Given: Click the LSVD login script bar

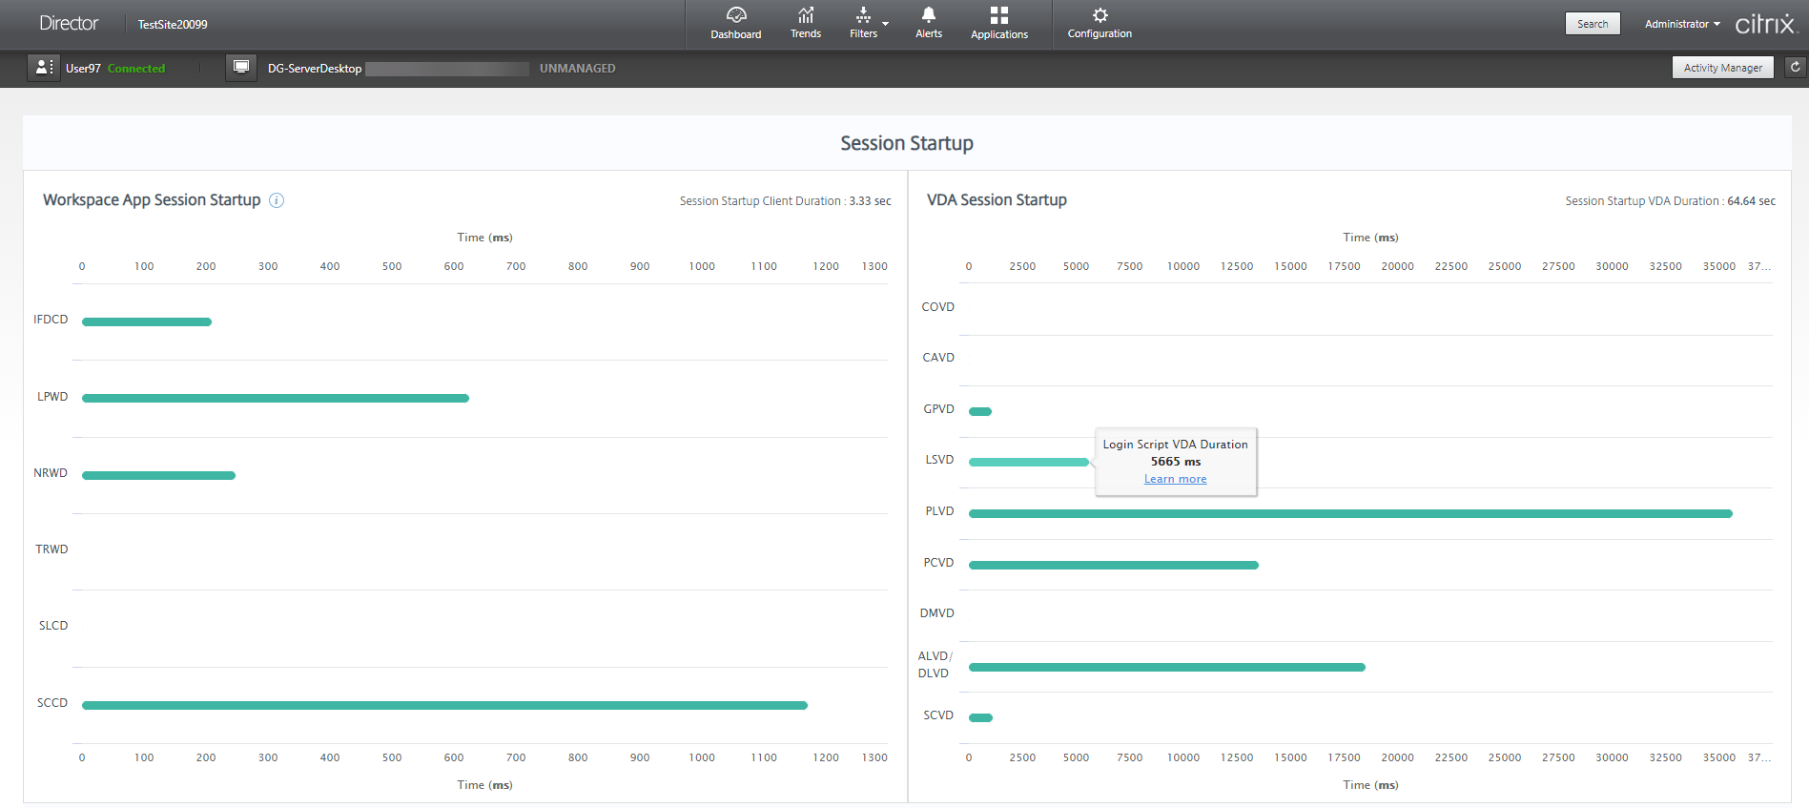Looking at the screenshot, I should [1028, 463].
